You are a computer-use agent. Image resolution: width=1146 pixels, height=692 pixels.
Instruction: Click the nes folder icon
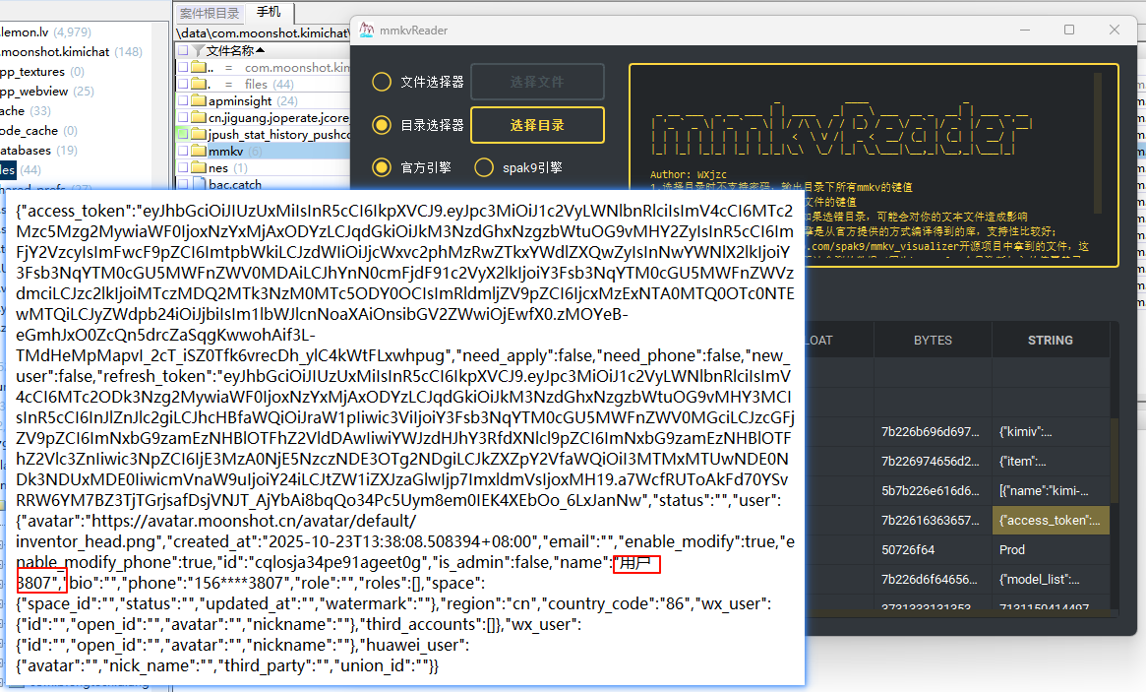199,167
